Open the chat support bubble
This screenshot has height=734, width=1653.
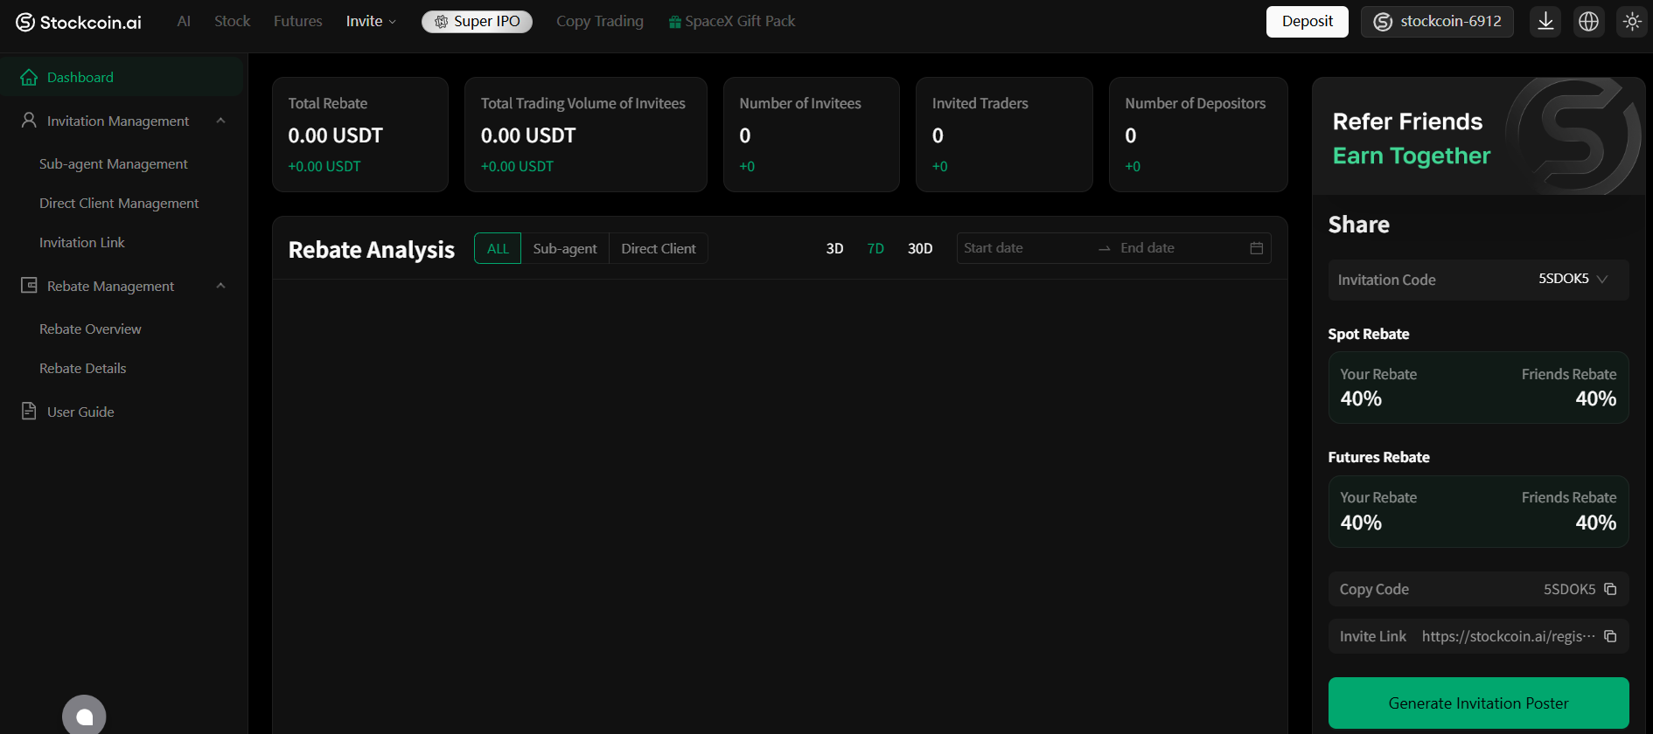click(84, 716)
